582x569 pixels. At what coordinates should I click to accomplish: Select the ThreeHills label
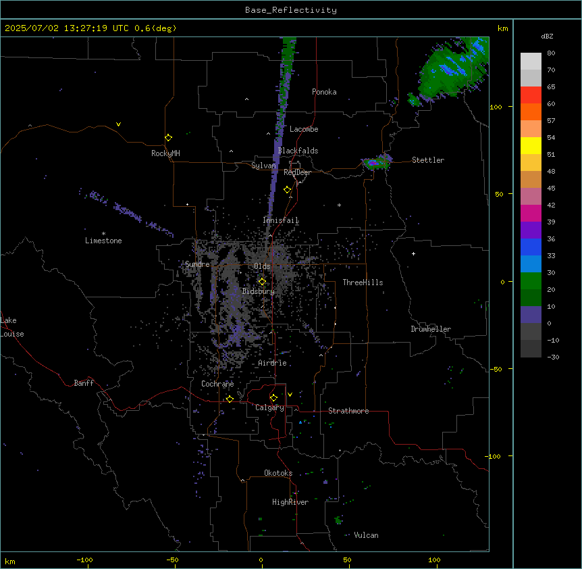click(x=363, y=282)
